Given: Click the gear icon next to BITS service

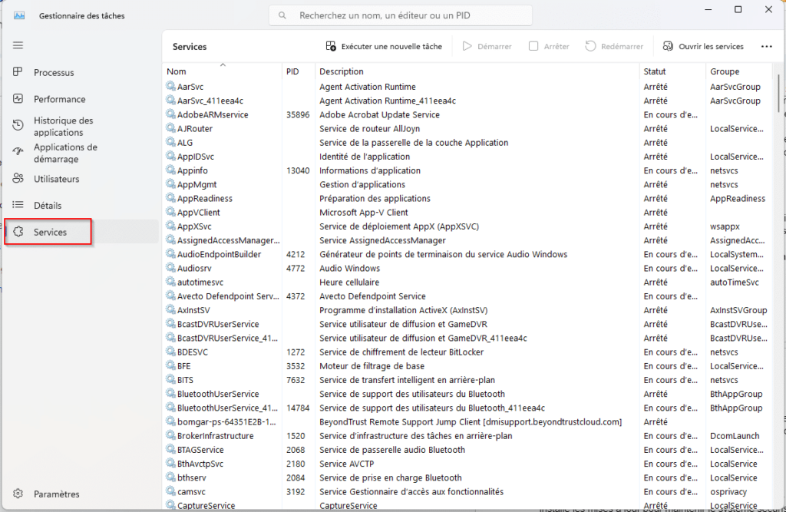Looking at the screenshot, I should pos(172,380).
